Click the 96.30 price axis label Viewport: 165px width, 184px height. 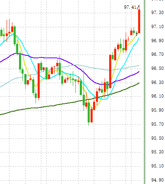[158, 82]
